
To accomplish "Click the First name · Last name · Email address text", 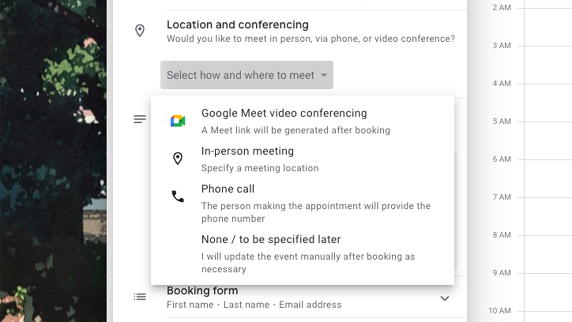I will point(254,305).
